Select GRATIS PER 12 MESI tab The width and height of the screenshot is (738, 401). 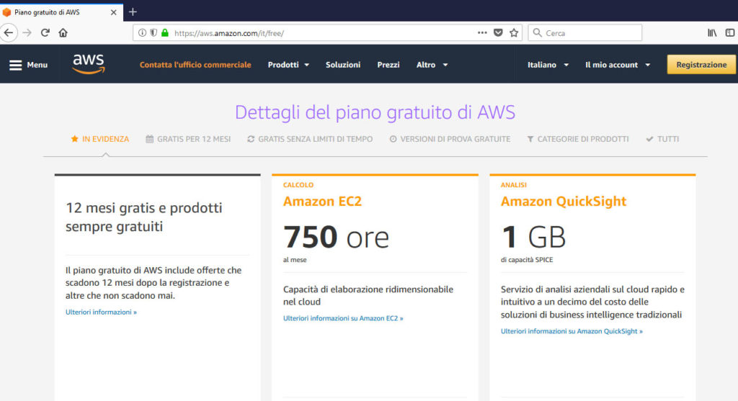click(188, 139)
